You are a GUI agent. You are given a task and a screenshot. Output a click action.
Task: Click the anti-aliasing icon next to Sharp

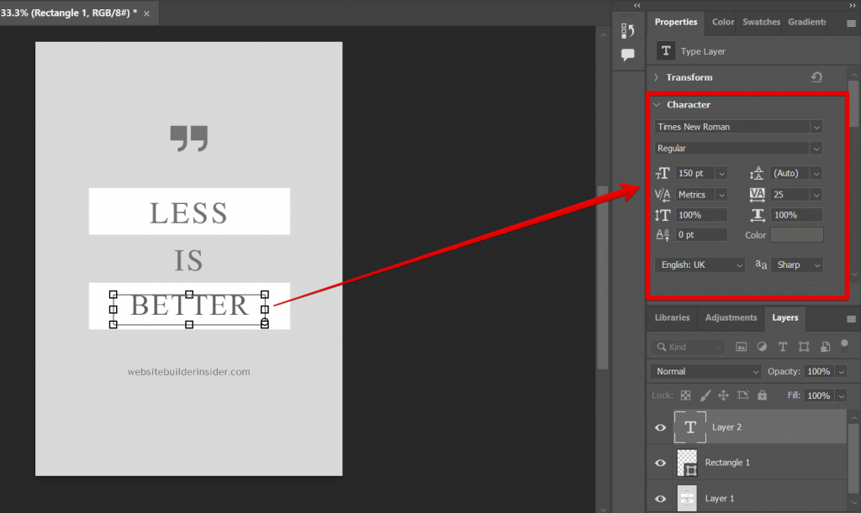point(761,264)
